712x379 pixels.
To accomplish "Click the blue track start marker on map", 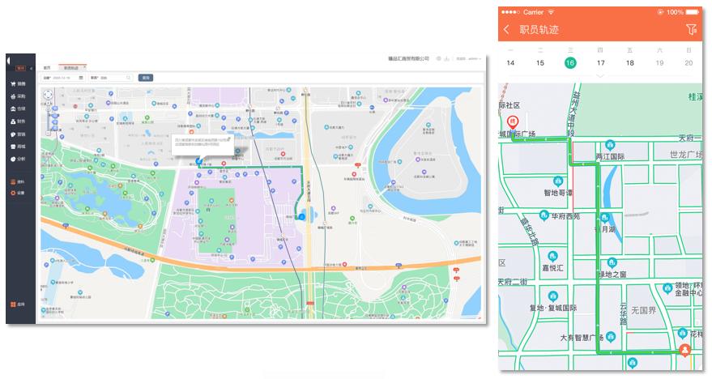I will (198, 161).
